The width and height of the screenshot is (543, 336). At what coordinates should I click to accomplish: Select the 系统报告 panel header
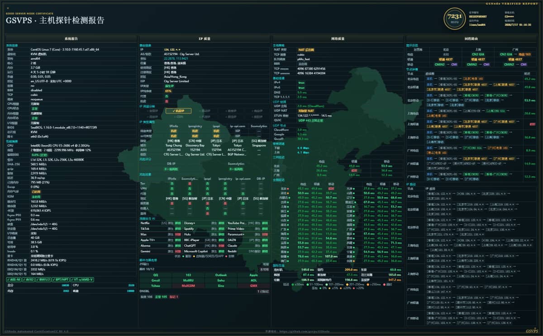coord(71,39)
